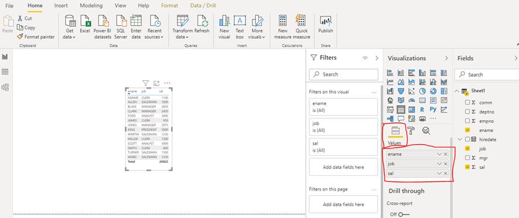Click Format painter
This screenshot has height=218, width=519.
point(36,37)
